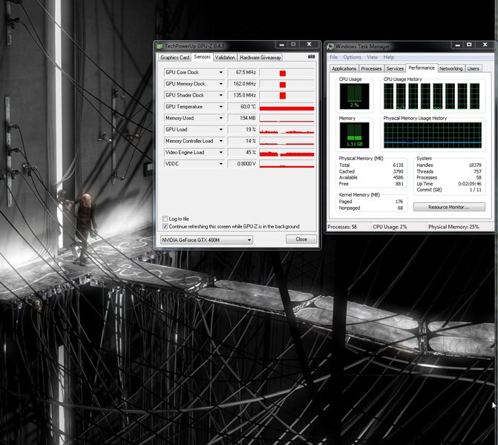The image size is (498, 445).
Task: Click the GPU-Z screenshot camera icon
Action: (311, 57)
